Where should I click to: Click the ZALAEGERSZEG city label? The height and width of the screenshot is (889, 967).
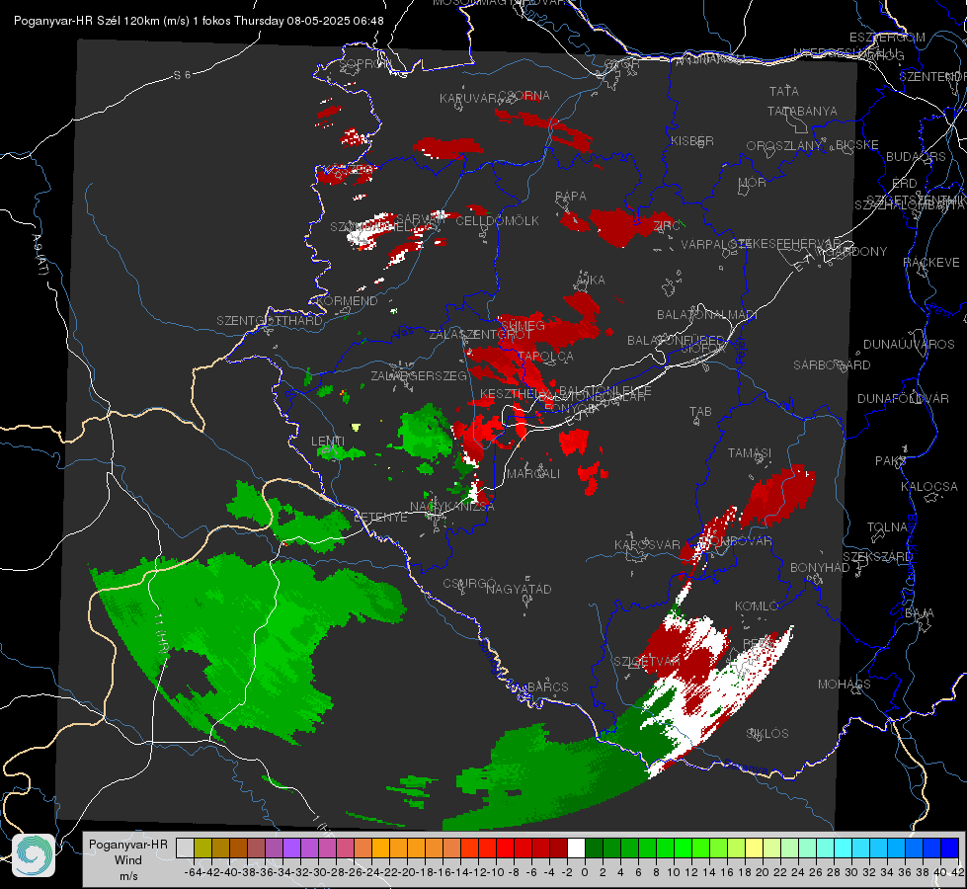[419, 375]
